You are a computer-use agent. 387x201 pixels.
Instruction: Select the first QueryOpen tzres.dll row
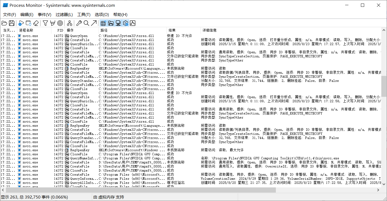coord(191,36)
